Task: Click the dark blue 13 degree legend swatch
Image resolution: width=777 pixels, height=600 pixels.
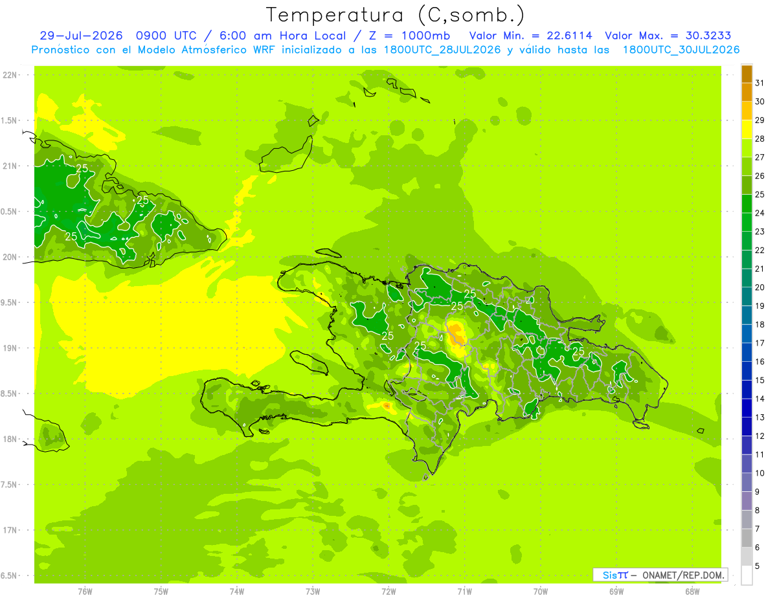Action: tap(747, 408)
